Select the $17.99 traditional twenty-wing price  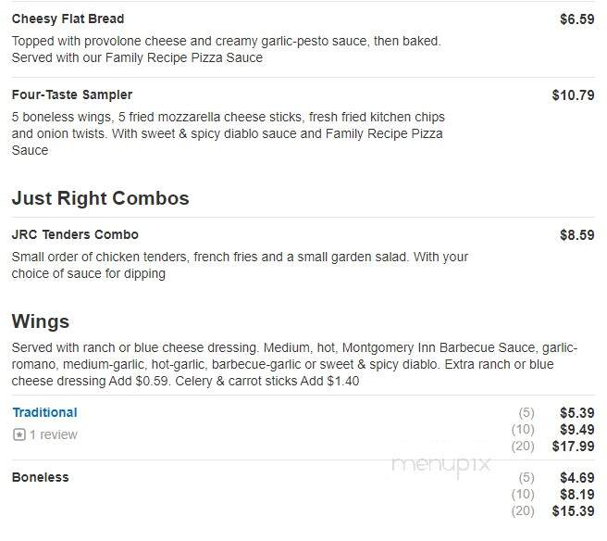(x=573, y=447)
